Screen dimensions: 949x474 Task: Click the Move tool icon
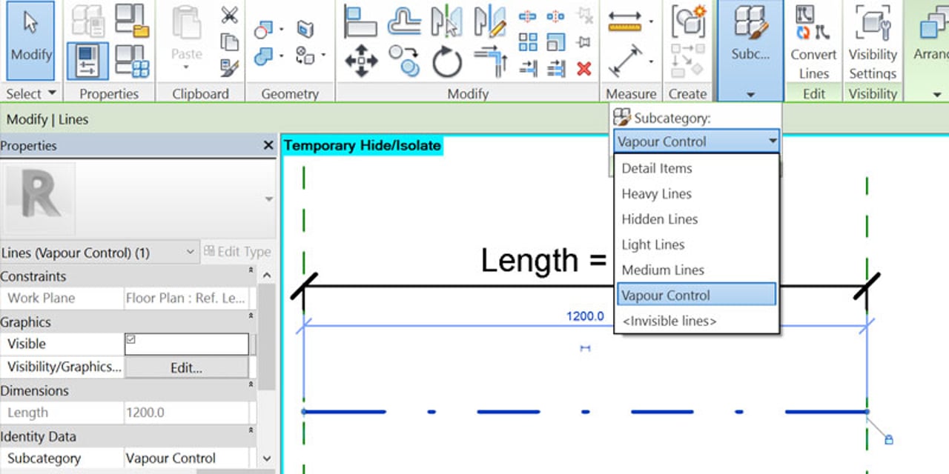(361, 61)
